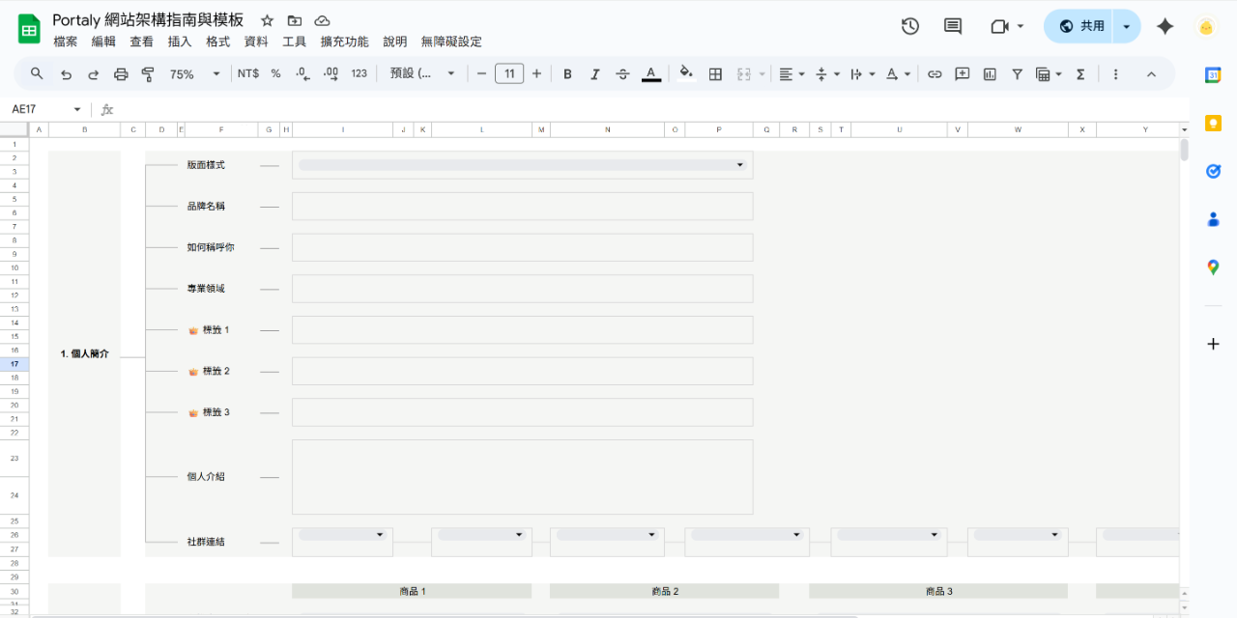This screenshot has height=618, width=1237.
Task: Open the 75% zoom dropdown
Action: coord(195,74)
